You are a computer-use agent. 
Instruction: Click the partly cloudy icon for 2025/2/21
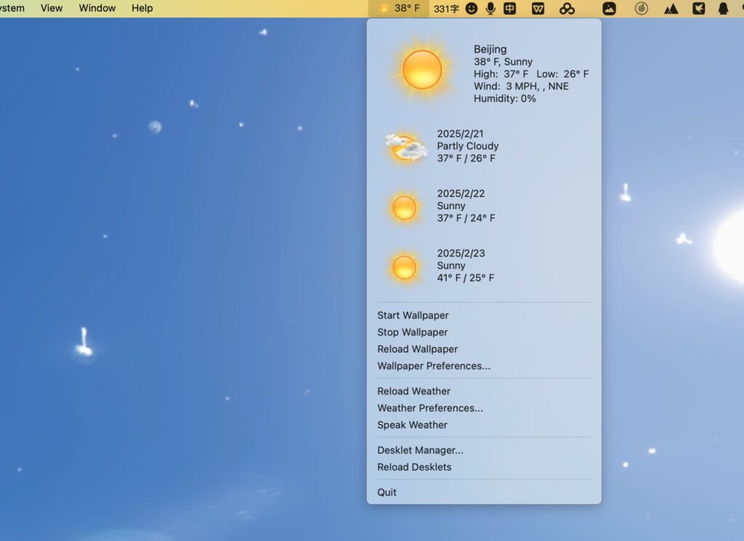[x=405, y=145]
